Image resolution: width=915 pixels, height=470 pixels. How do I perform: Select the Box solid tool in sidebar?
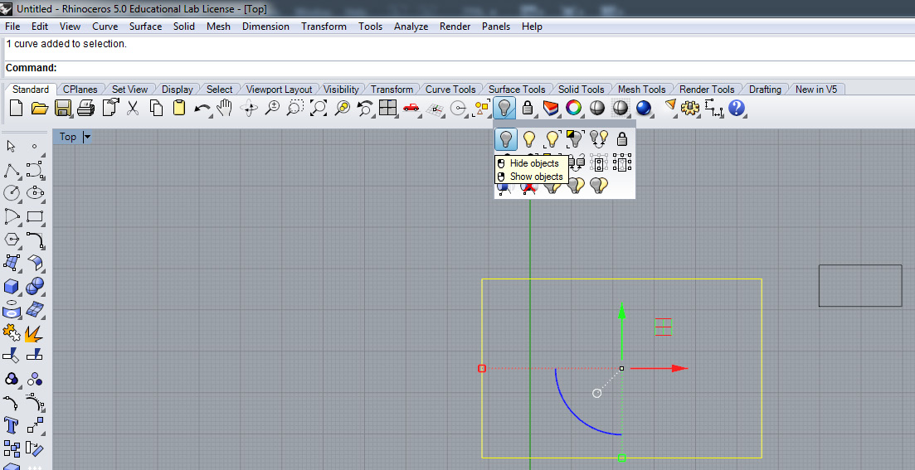pyautogui.click(x=12, y=286)
